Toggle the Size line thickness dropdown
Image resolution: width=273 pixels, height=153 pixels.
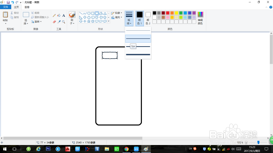pyautogui.click(x=129, y=18)
